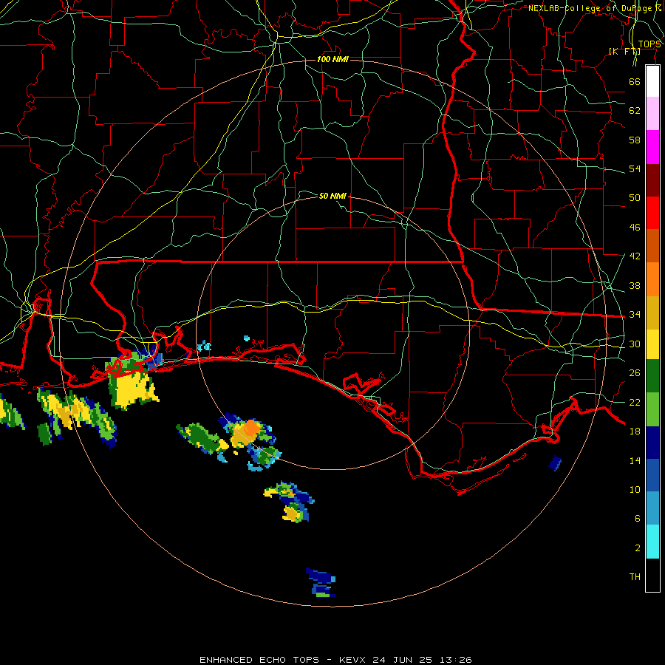
Task: Click the legend value 34
Action: pyautogui.click(x=635, y=314)
